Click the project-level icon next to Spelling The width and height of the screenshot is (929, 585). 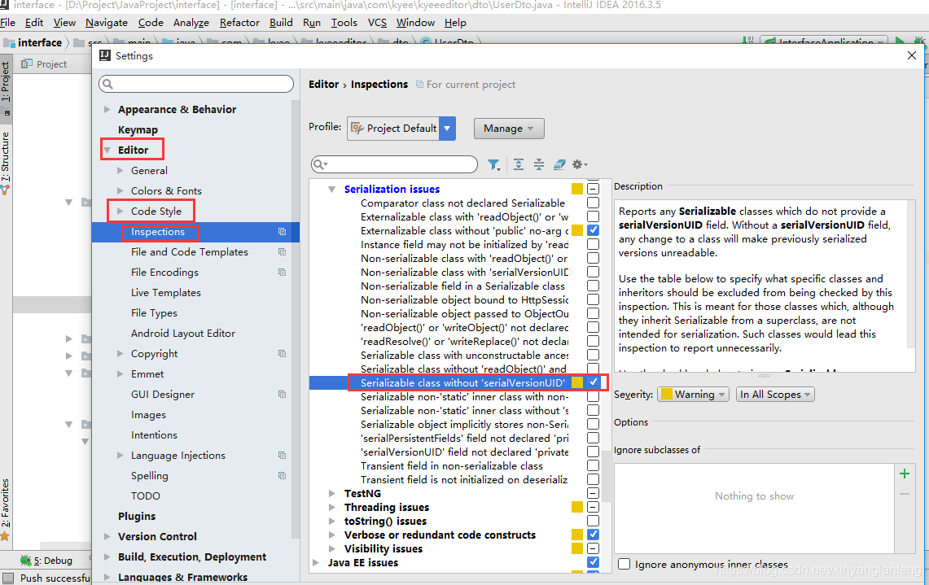click(282, 475)
